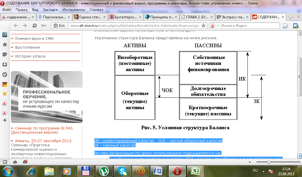The width and height of the screenshot is (302, 177).
Task: Open Windows Media Player on taskbar
Action: pos(67,171)
